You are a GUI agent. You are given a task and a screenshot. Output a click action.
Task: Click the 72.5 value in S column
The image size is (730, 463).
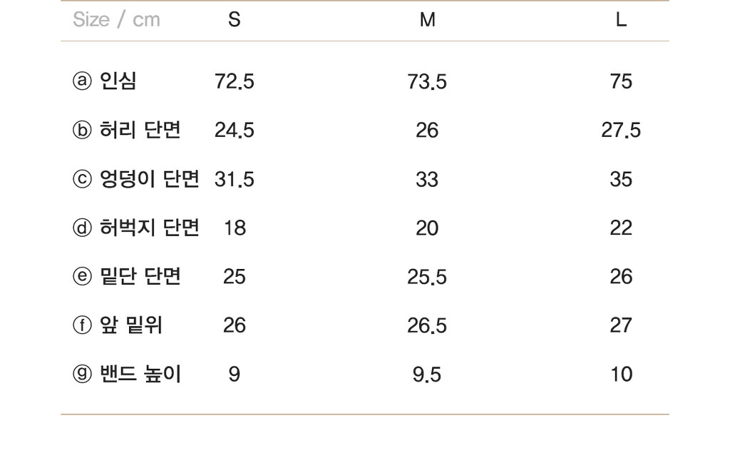coord(234,81)
